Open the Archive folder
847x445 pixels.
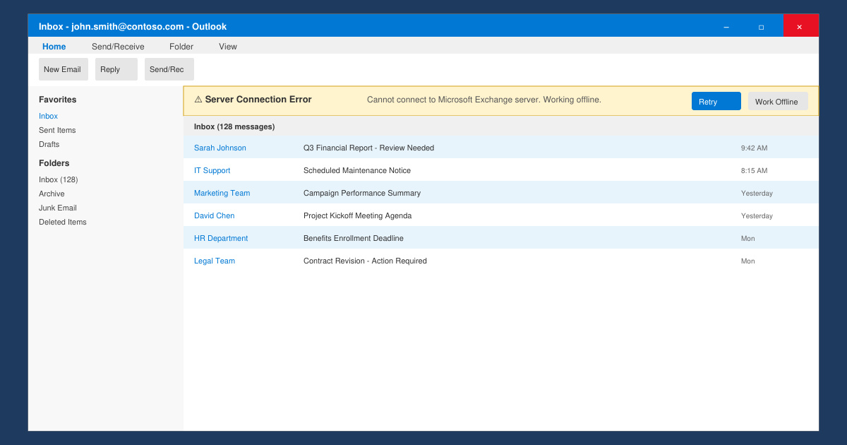(x=52, y=194)
